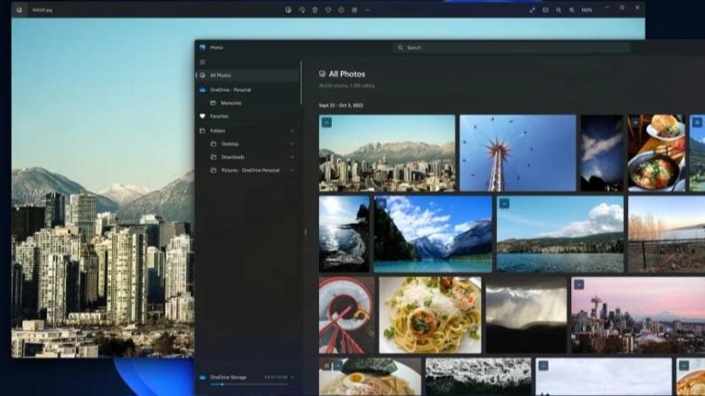Click the OneDrive - Personal sidebar entry
Screen dimensions: 705x396
[230, 89]
